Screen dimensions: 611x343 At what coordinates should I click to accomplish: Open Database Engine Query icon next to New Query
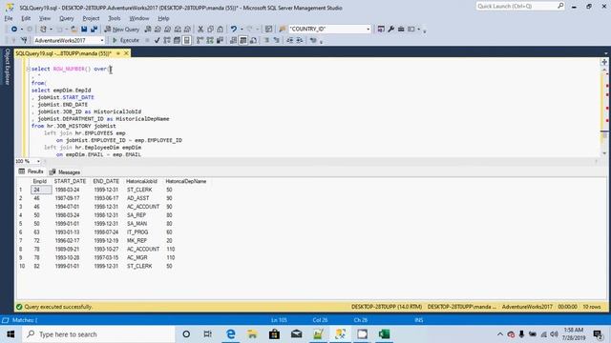coord(148,30)
